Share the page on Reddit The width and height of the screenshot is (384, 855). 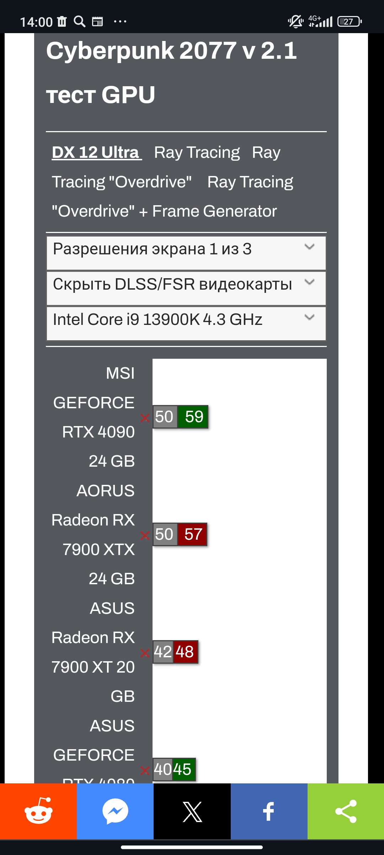pyautogui.click(x=38, y=811)
